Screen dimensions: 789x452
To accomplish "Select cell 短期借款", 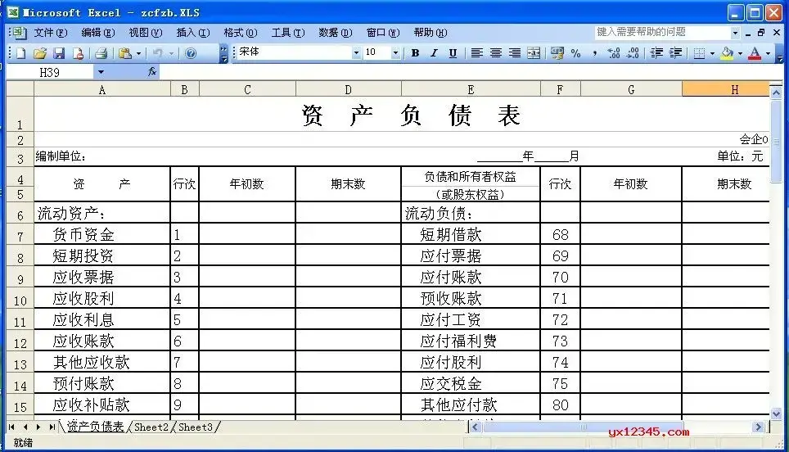I will 471,234.
